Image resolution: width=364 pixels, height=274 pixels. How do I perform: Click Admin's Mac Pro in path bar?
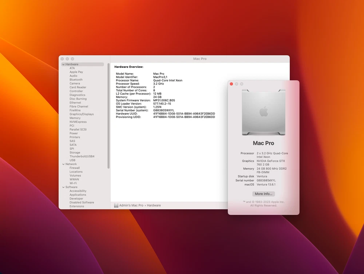[x=131, y=205]
